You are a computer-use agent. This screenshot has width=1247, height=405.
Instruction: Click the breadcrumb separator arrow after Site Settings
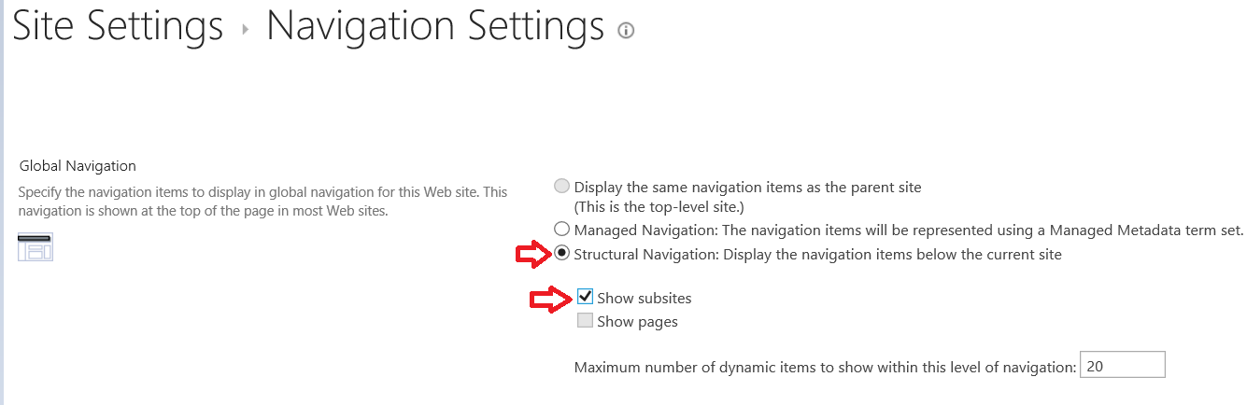pos(246,30)
